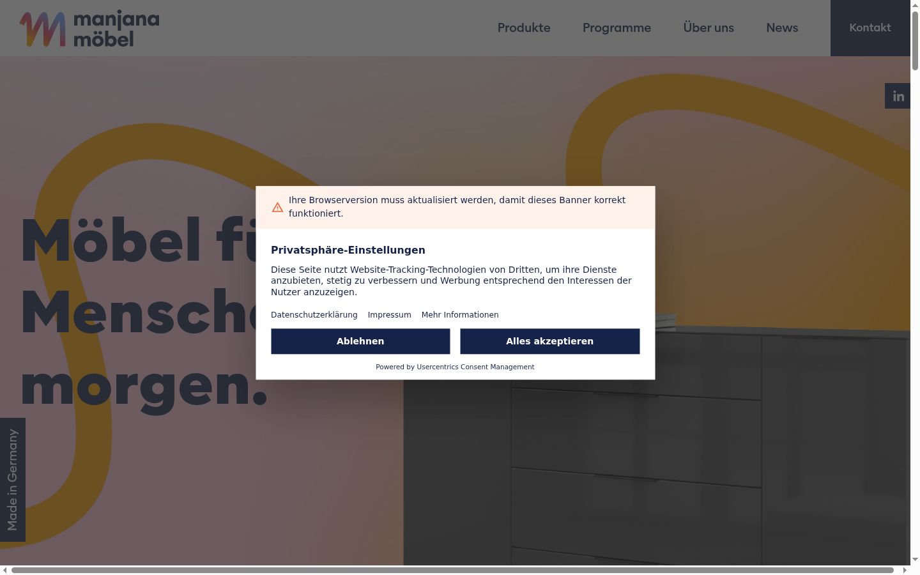
Task: Click the horizontal scrollbar thumb
Action: (x=452, y=570)
